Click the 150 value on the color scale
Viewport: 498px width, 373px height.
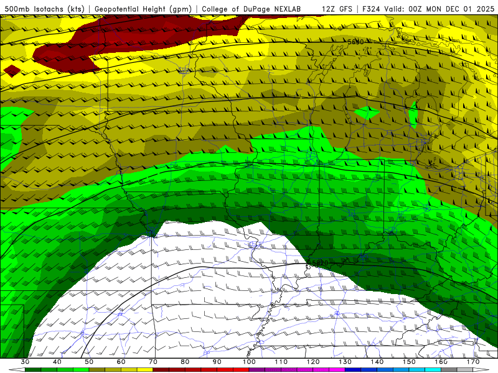[x=409, y=362]
